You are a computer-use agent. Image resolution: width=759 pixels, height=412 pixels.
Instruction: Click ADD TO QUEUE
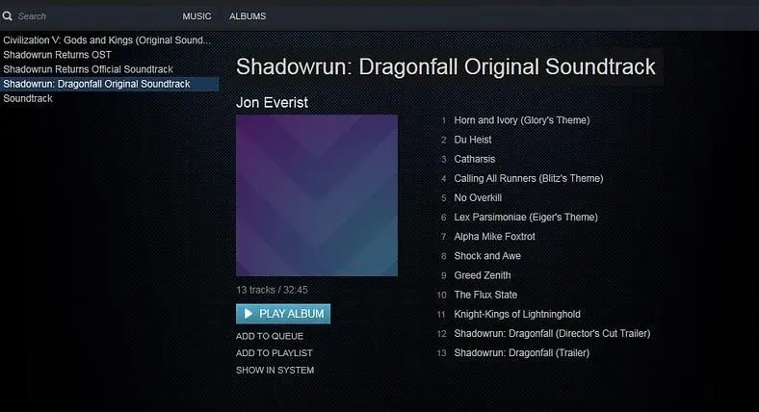click(x=270, y=336)
